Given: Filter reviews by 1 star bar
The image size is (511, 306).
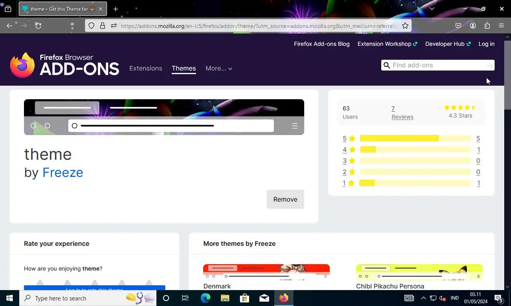Looking at the screenshot, I should [x=415, y=183].
